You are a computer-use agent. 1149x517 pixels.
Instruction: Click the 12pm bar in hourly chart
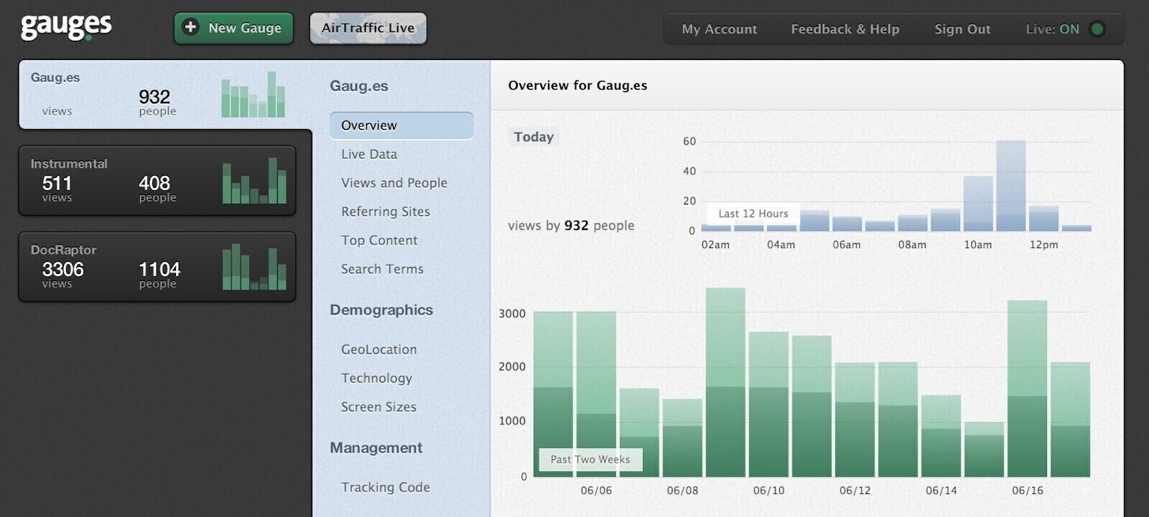(1044, 219)
